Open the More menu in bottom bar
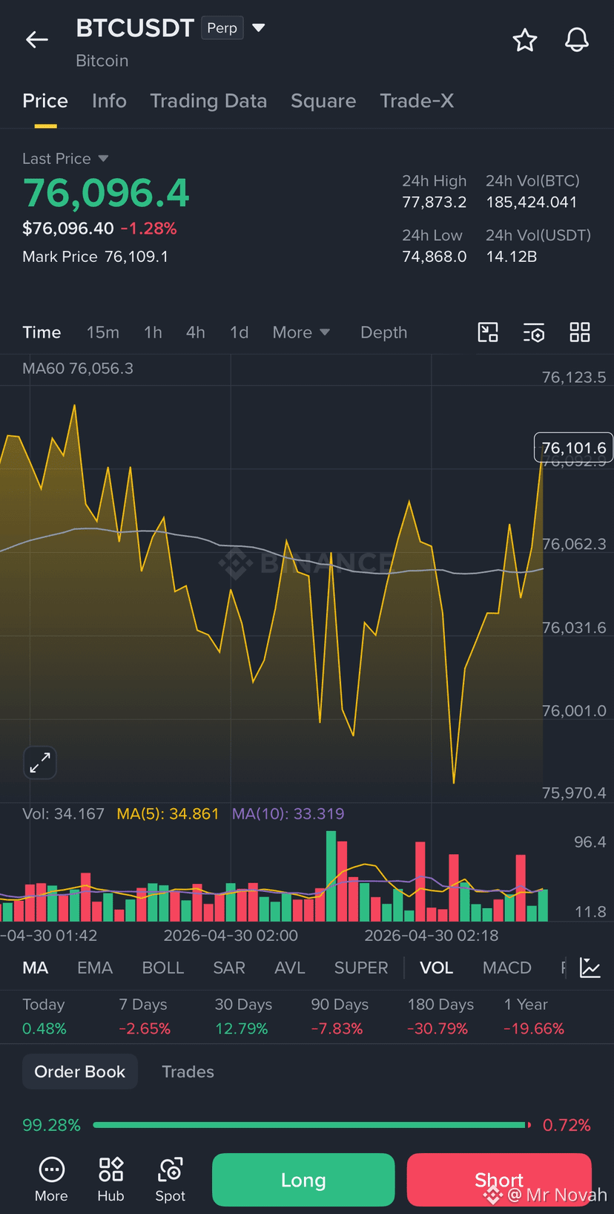Image resolution: width=614 pixels, height=1214 pixels. pos(51,1179)
